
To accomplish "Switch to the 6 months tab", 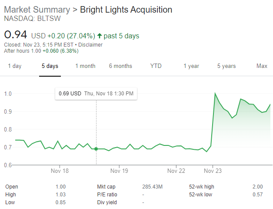I will click(120, 66).
